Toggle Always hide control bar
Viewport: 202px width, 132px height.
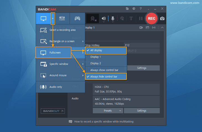point(106,76)
